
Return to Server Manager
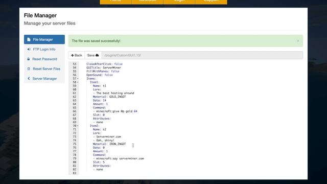coord(44,78)
